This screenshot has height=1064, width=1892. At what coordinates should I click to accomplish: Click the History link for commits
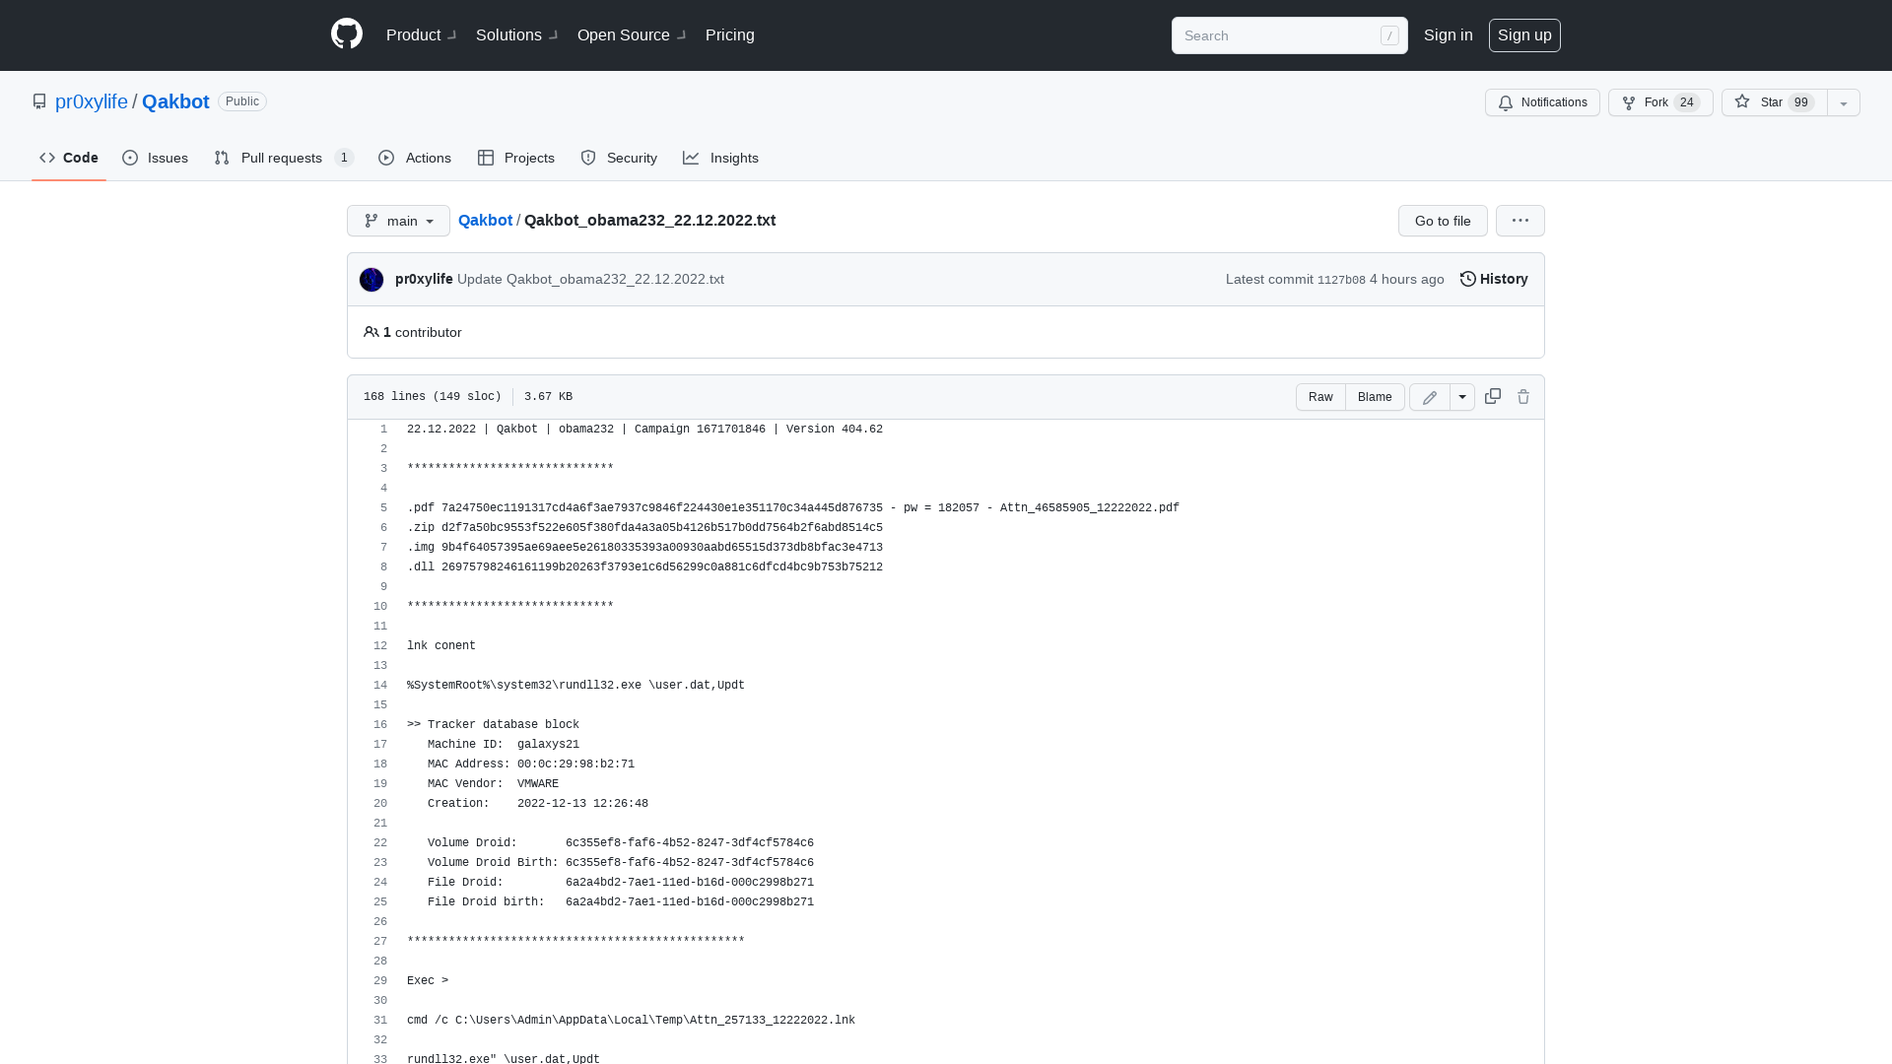[x=1494, y=278]
